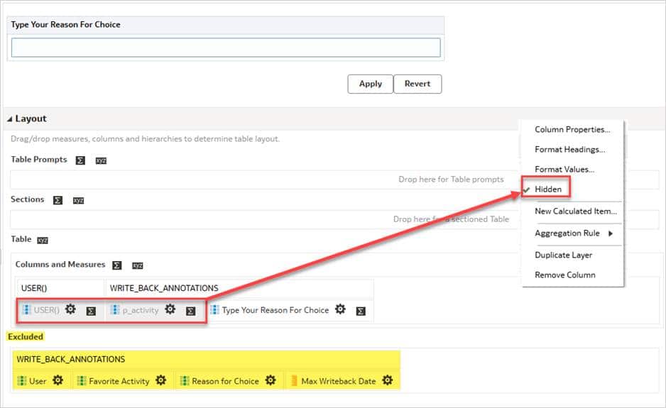Click sigma icon beside USER() column
666x408 pixels.
91,311
